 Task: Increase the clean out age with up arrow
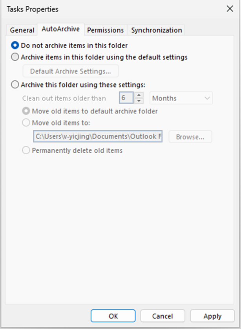click(x=138, y=95)
